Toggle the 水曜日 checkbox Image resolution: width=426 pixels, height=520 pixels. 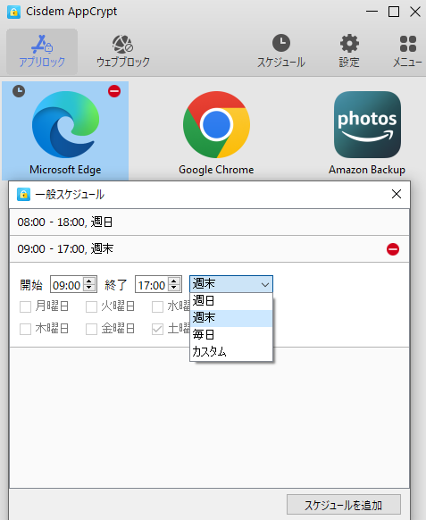[157, 306]
